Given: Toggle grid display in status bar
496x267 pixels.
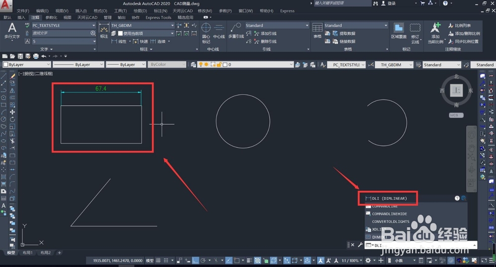Looking at the screenshot, I should click(x=158, y=261).
